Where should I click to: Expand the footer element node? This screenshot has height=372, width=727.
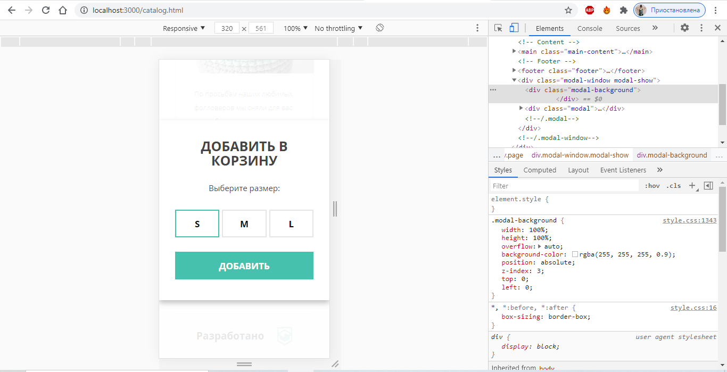[x=514, y=71]
